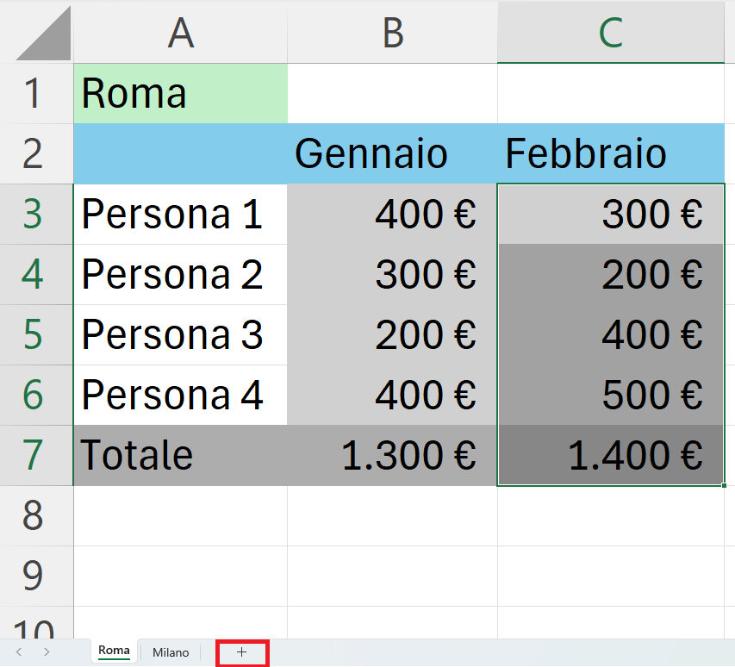Select the 1.400 € total cell
Image resolution: width=735 pixels, height=667 pixels.
611,455
